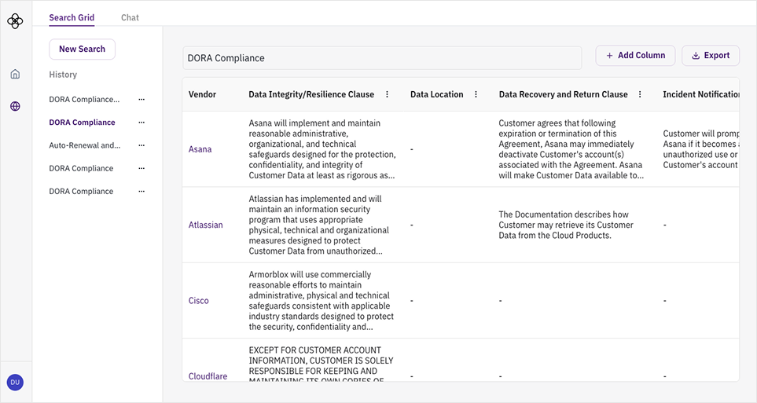Viewport: 757px width, 403px height.
Task: Select the Search Grid tab
Action: [x=72, y=17]
